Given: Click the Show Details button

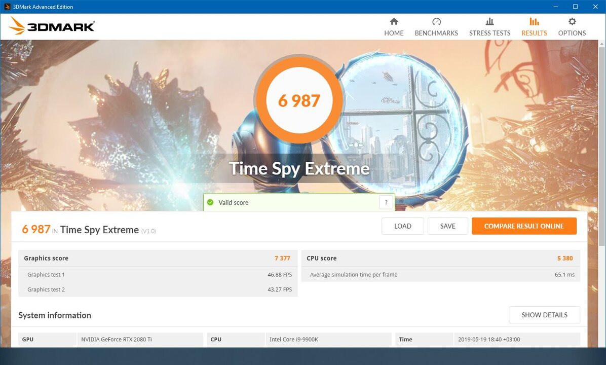Looking at the screenshot, I should [545, 315].
